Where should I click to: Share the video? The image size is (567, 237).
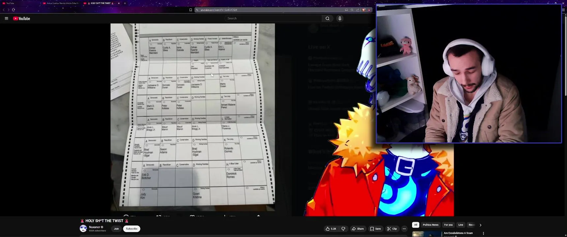[358, 229]
